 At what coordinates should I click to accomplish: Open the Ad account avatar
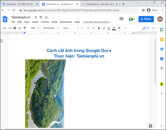160,19
